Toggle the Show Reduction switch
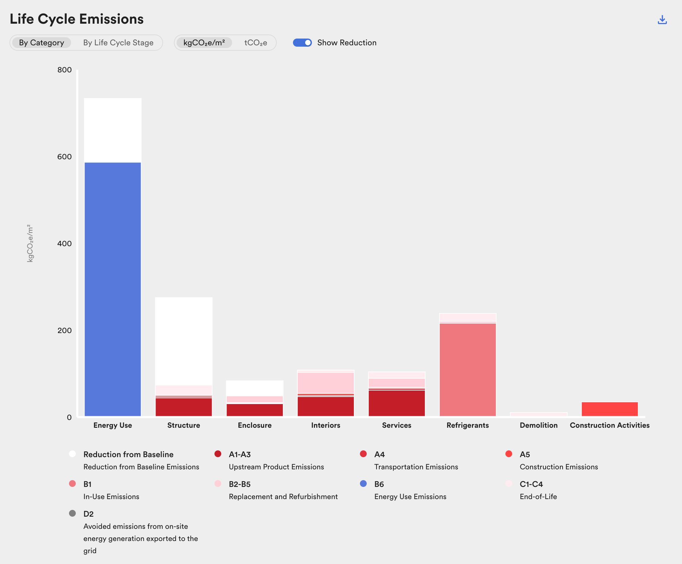The image size is (682, 564). click(302, 43)
